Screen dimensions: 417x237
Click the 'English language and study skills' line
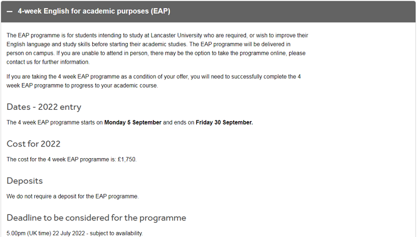click(x=148, y=44)
